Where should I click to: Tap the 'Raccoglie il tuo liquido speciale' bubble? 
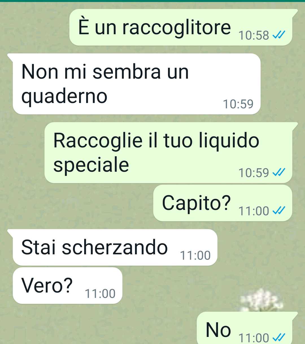[x=168, y=152]
